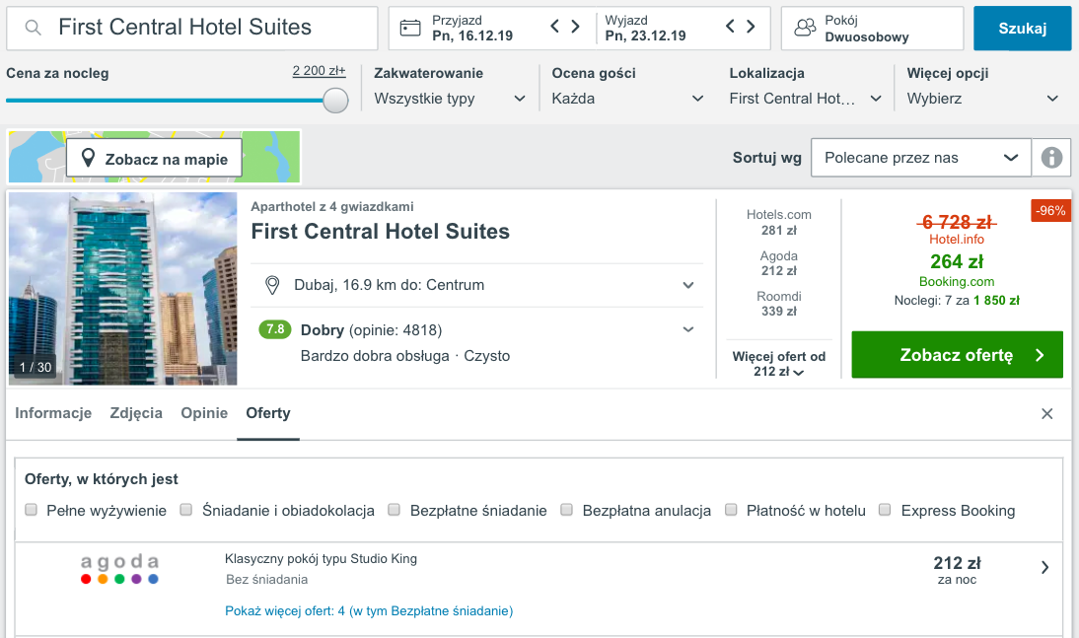Viewport: 1079px width, 638px height.
Task: Click the search magnifier icon
Action: click(33, 29)
